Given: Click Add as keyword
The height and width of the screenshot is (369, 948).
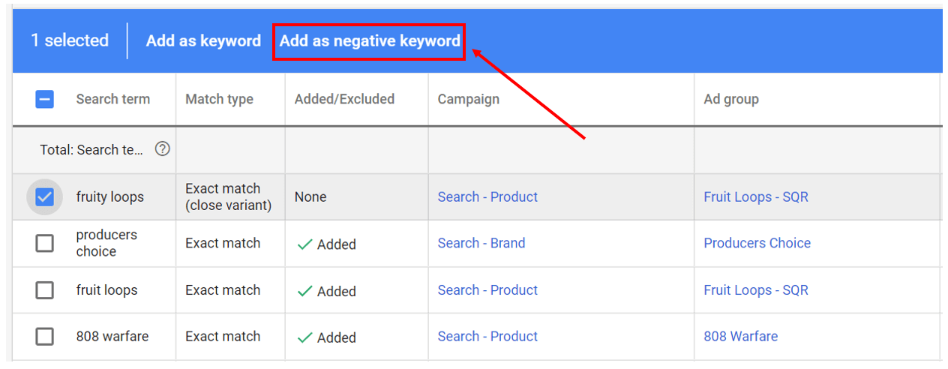Looking at the screenshot, I should pyautogui.click(x=203, y=41).
